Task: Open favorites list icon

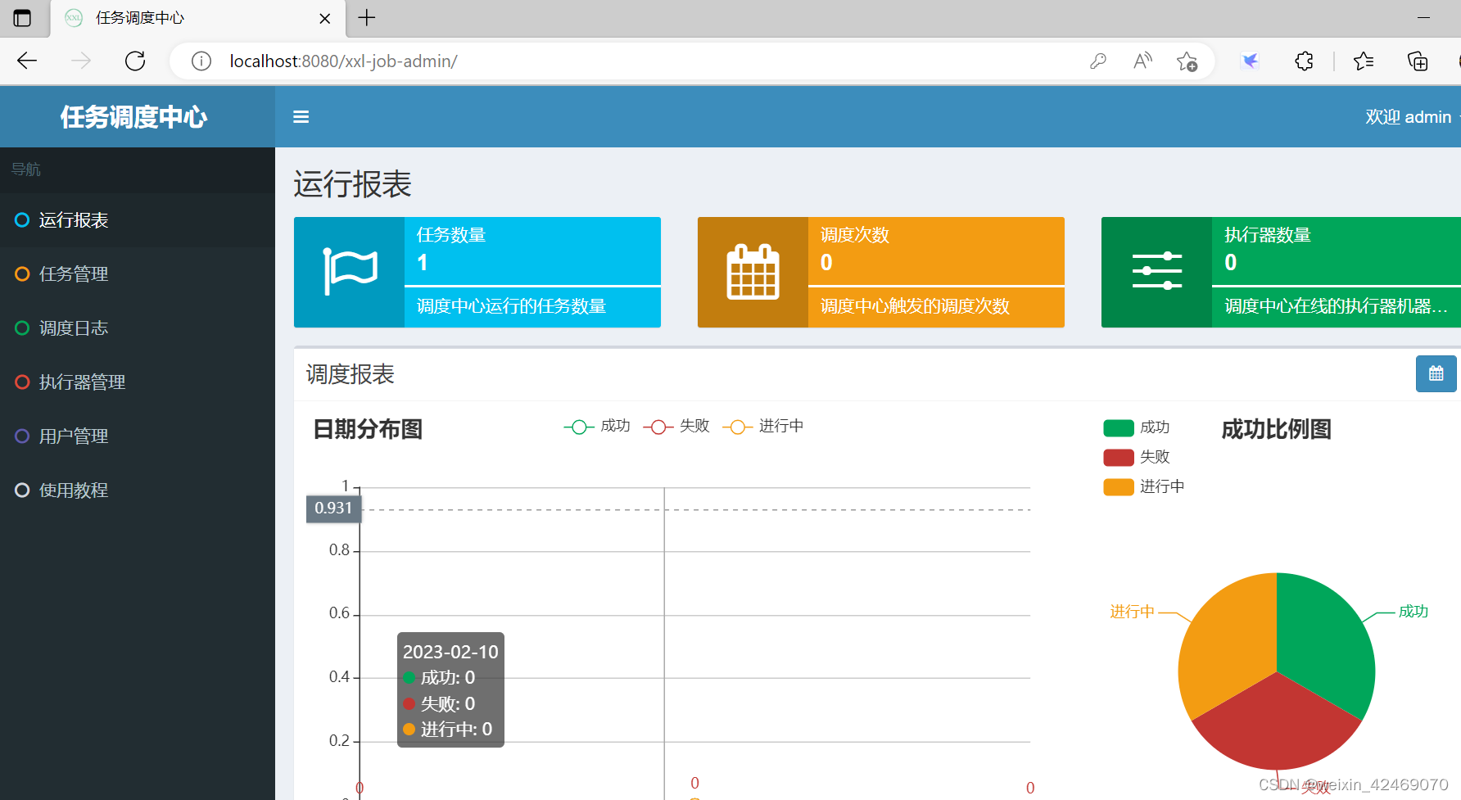Action: 1364,61
